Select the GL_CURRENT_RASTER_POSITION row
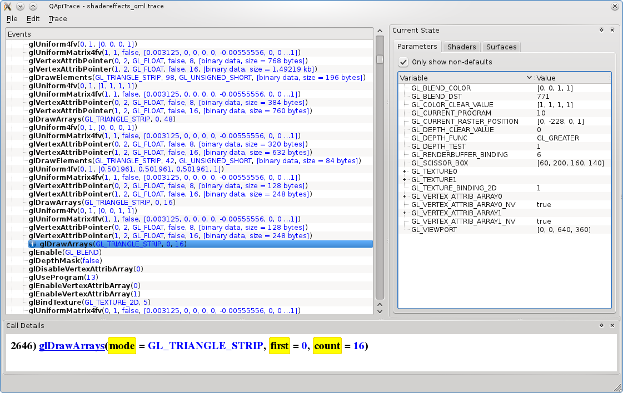This screenshot has width=623, height=393. click(x=505, y=122)
